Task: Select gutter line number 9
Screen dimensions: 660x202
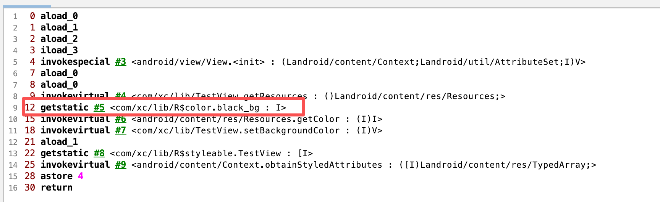Action: click(x=15, y=108)
